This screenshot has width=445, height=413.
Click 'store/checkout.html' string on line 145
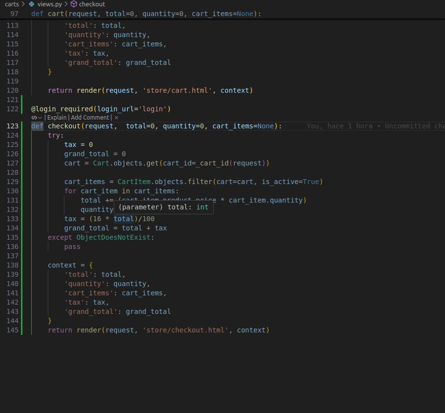(x=185, y=330)
